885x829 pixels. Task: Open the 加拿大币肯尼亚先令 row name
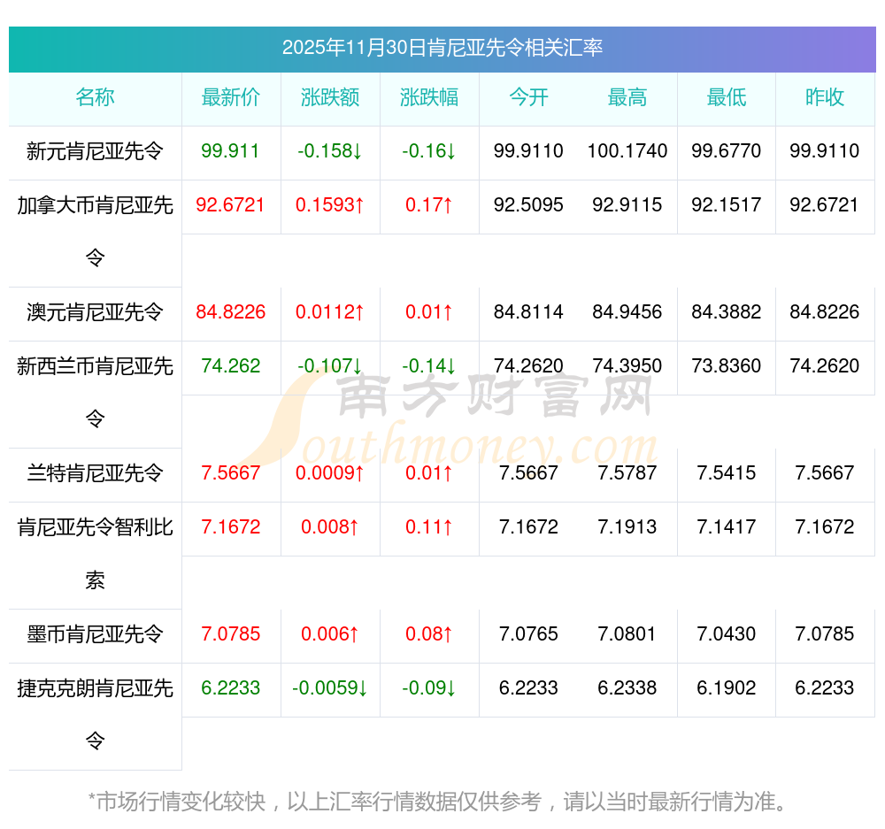pos(95,206)
